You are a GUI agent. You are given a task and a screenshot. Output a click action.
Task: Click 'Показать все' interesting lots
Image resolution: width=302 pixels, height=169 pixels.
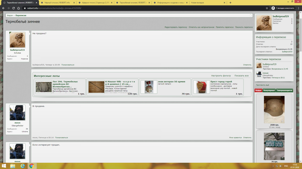click(x=242, y=76)
